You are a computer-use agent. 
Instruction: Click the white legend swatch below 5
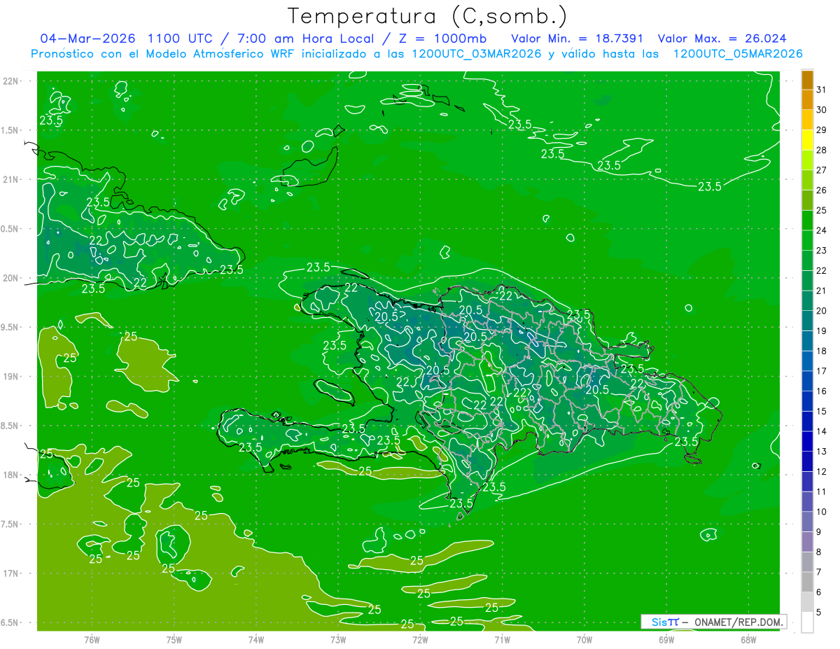point(807,622)
